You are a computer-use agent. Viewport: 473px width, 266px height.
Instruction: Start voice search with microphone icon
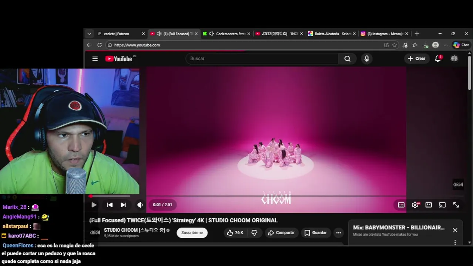click(367, 59)
